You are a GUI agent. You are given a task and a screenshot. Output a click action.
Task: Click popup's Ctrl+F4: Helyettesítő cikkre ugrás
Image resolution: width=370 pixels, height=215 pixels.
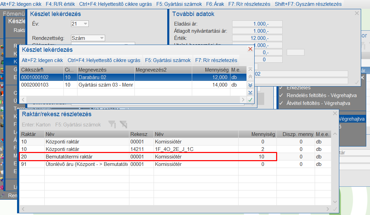(104, 60)
